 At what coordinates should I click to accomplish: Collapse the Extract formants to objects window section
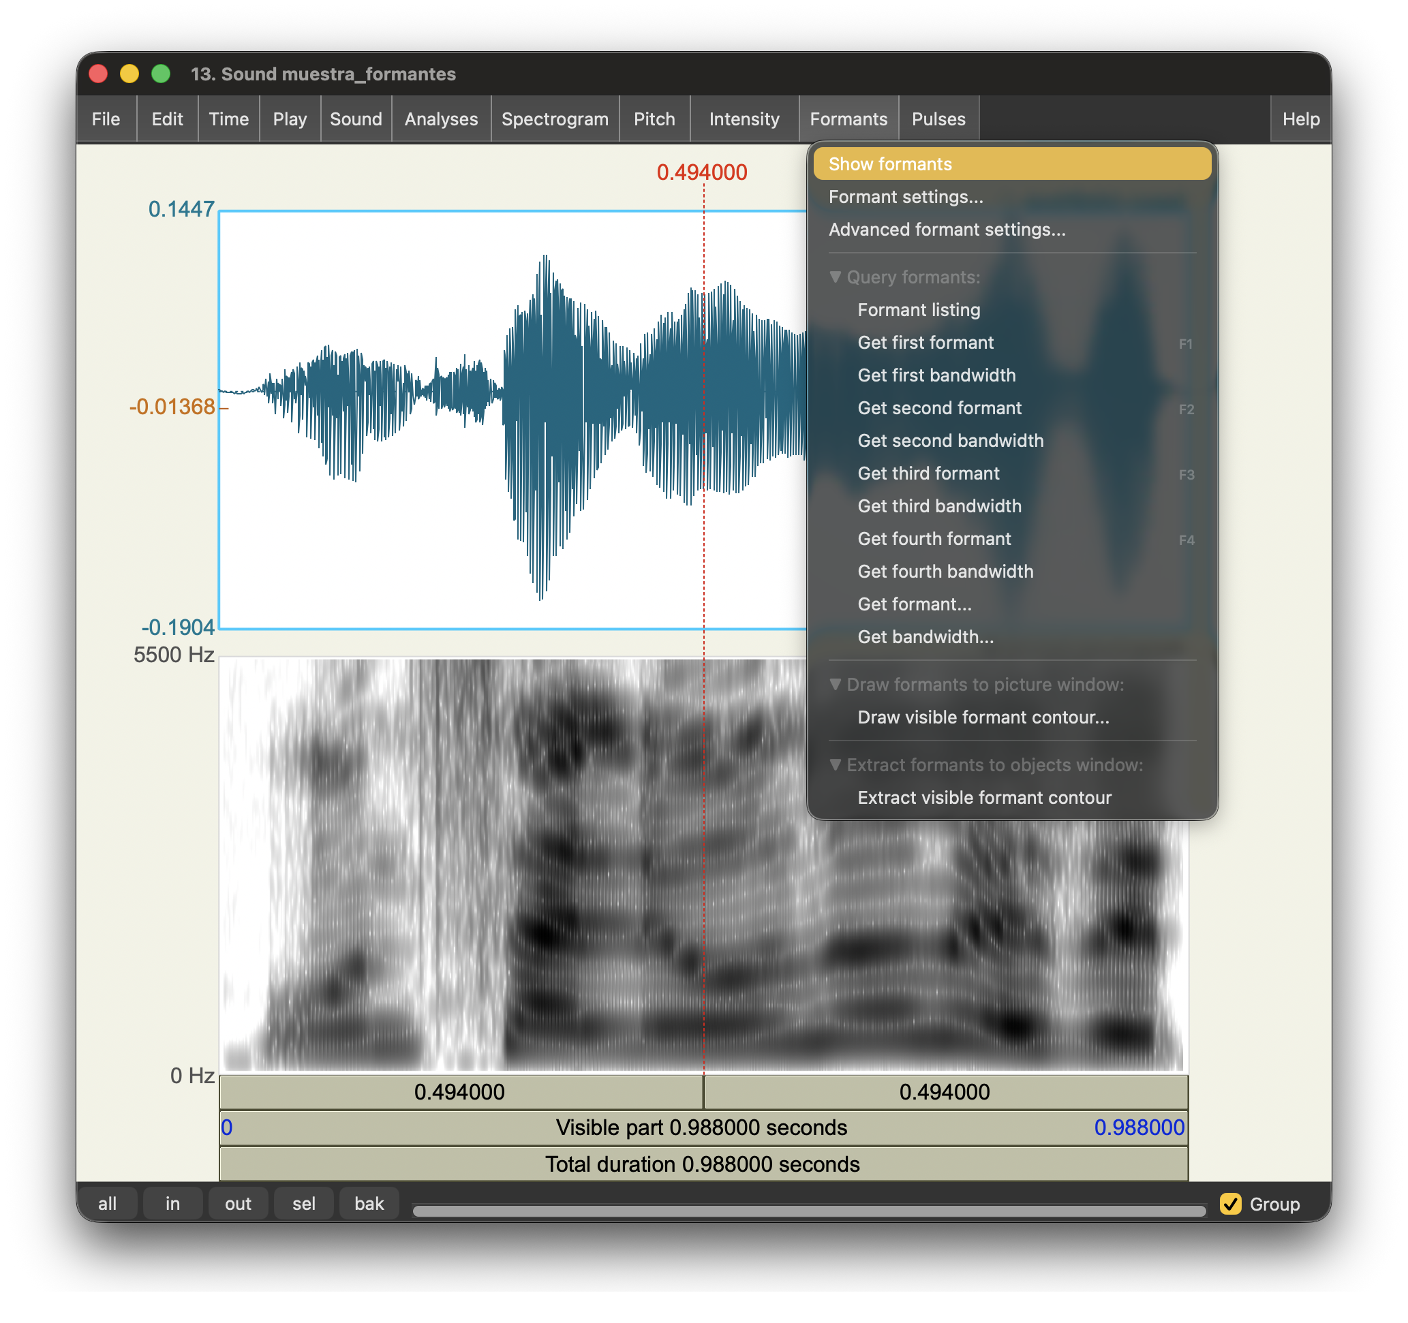pyautogui.click(x=836, y=764)
